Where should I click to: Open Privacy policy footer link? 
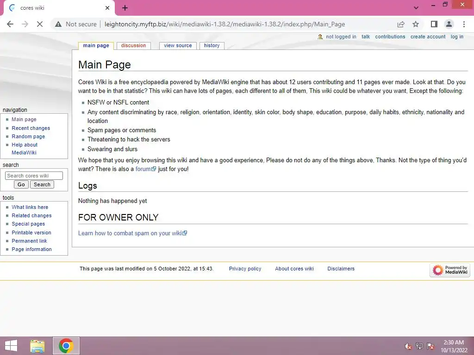coord(245,269)
